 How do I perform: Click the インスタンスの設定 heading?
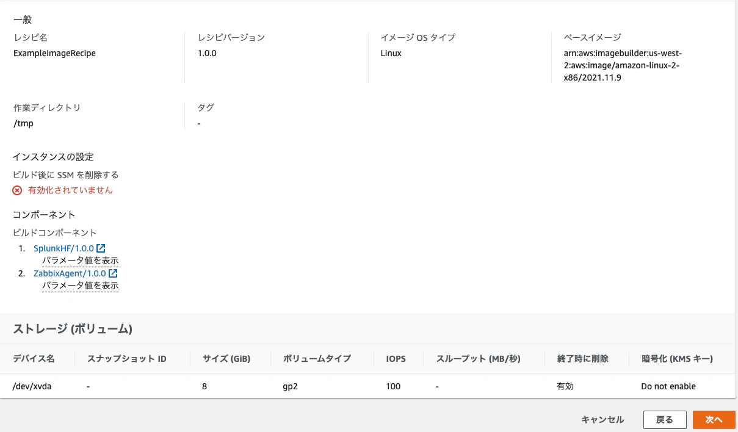coord(53,157)
